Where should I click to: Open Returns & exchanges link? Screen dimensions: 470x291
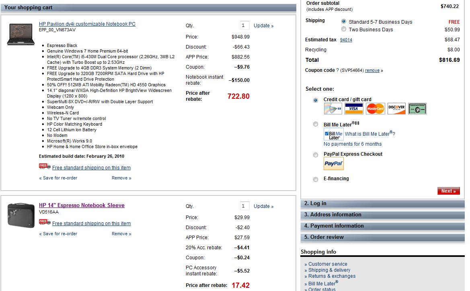tap(332, 276)
